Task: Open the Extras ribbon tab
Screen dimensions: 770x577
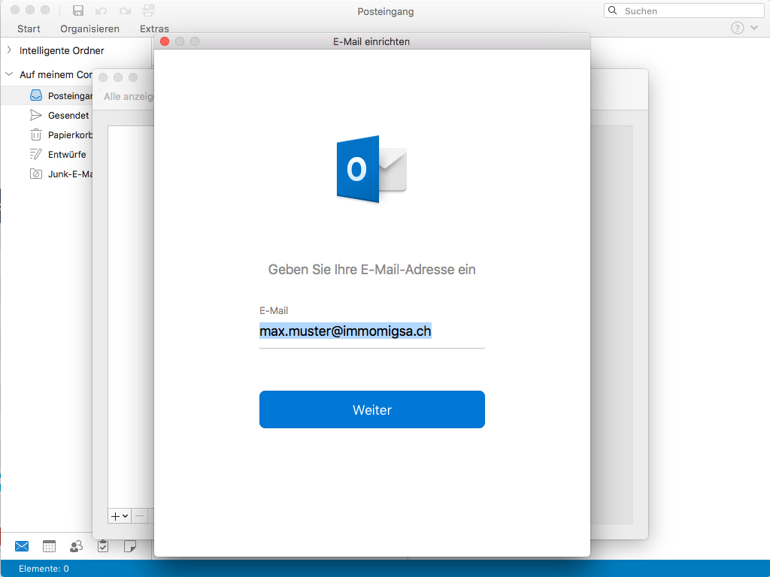Action: point(154,29)
